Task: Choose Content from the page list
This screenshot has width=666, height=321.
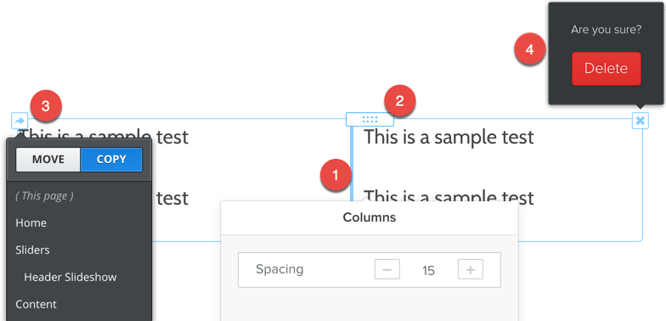Action: (x=36, y=304)
